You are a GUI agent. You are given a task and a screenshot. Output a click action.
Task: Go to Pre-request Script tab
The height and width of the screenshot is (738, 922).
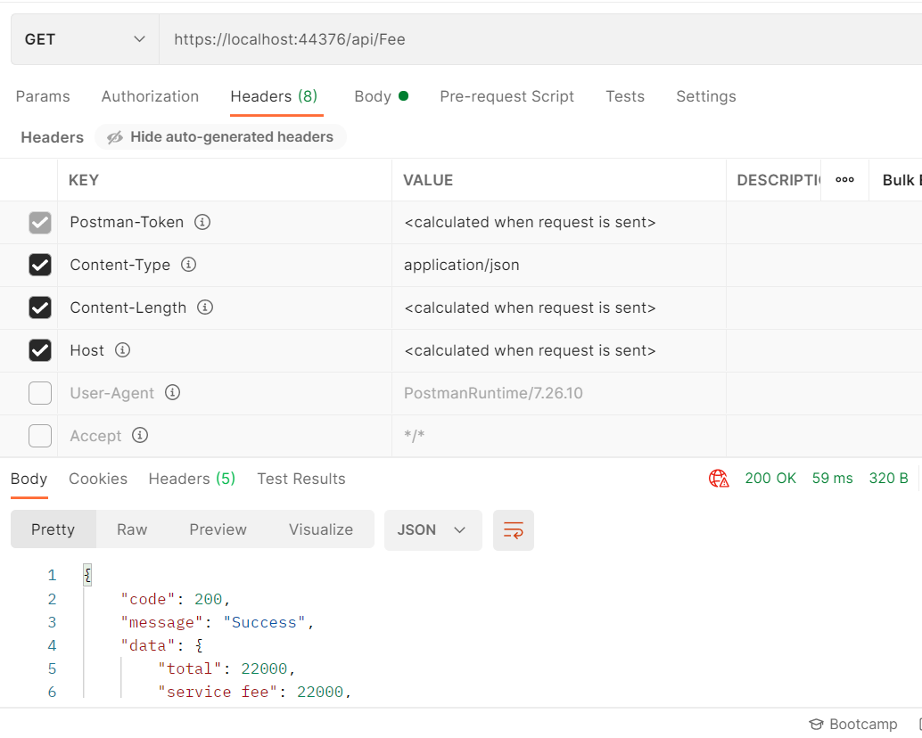pyautogui.click(x=506, y=96)
